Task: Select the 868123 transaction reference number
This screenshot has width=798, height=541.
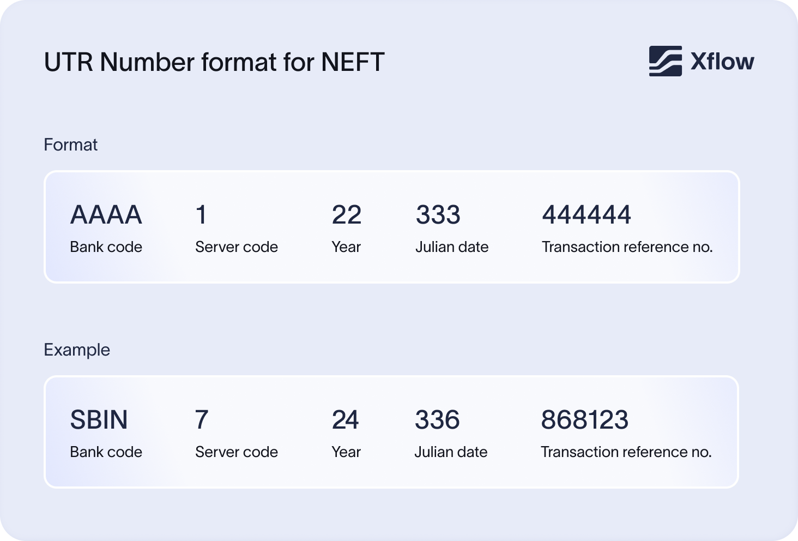Action: [x=584, y=420]
